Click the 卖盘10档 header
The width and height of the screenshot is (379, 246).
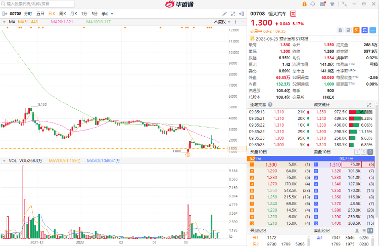point(322,152)
